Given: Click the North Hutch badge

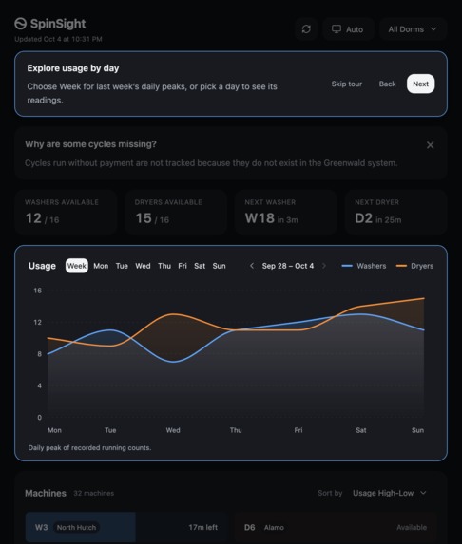Looking at the screenshot, I should pyautogui.click(x=76, y=527).
